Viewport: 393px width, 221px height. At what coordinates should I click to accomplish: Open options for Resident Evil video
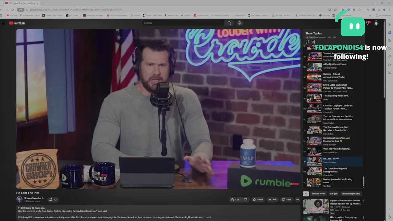pos(364,218)
